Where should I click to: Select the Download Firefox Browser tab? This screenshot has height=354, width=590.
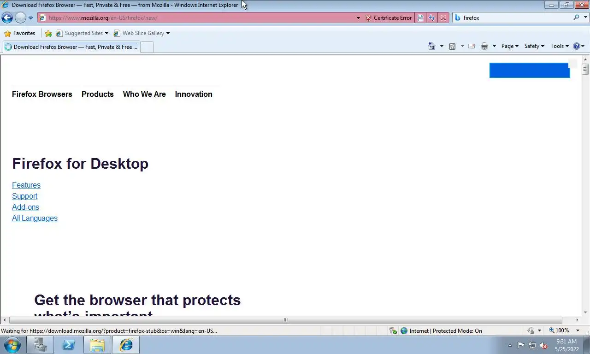(x=71, y=47)
